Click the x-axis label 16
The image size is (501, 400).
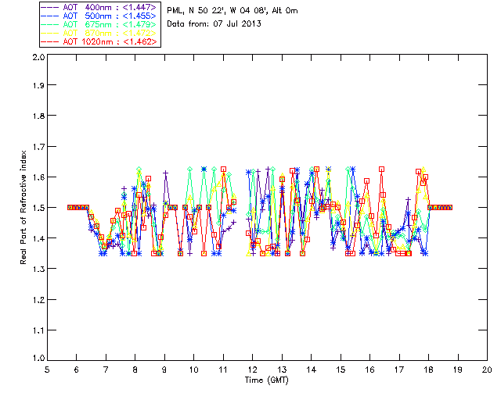369,370
